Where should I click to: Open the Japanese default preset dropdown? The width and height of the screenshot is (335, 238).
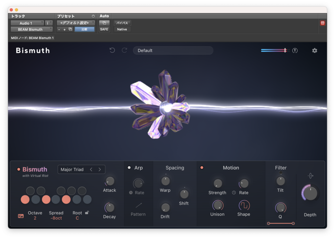pos(76,23)
